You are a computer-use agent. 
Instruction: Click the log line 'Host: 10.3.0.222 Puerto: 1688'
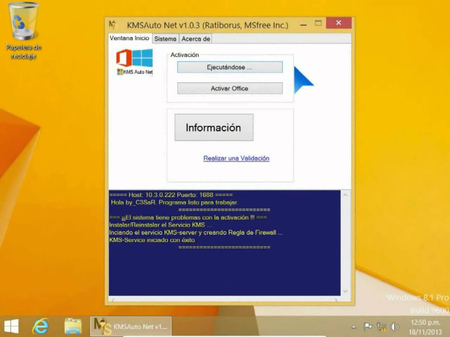pos(171,195)
